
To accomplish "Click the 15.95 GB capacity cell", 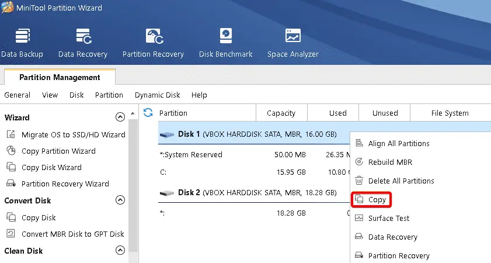I will (291, 172).
